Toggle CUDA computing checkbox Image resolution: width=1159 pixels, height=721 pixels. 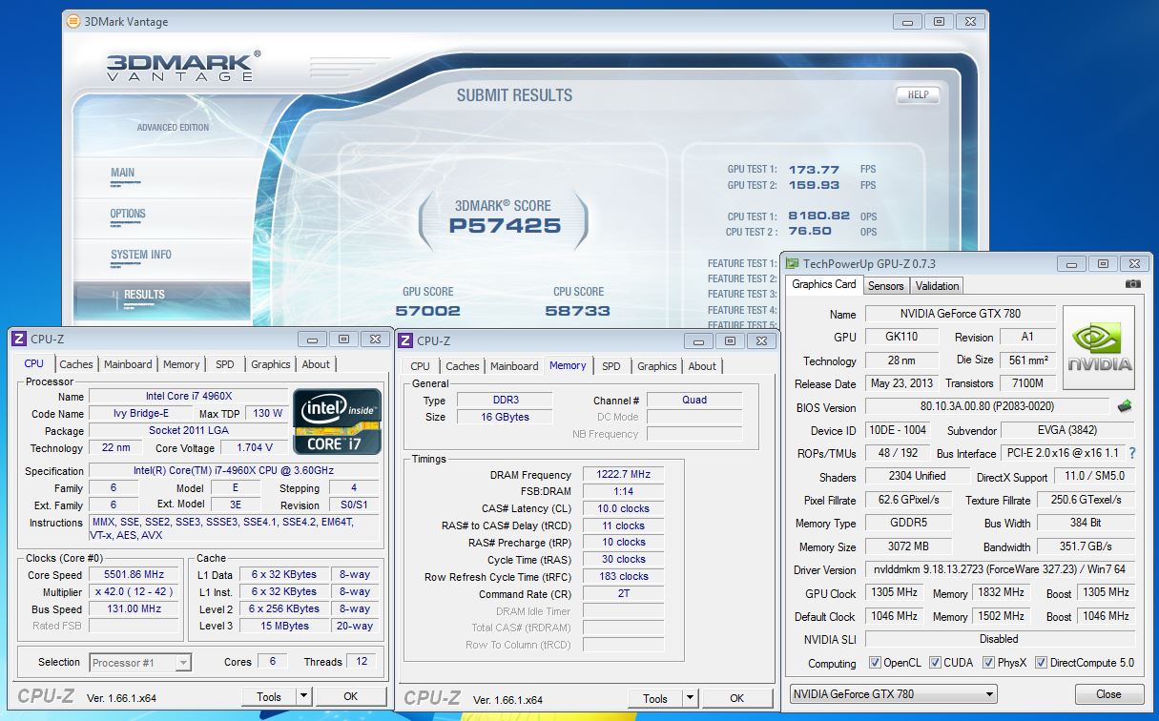936,663
